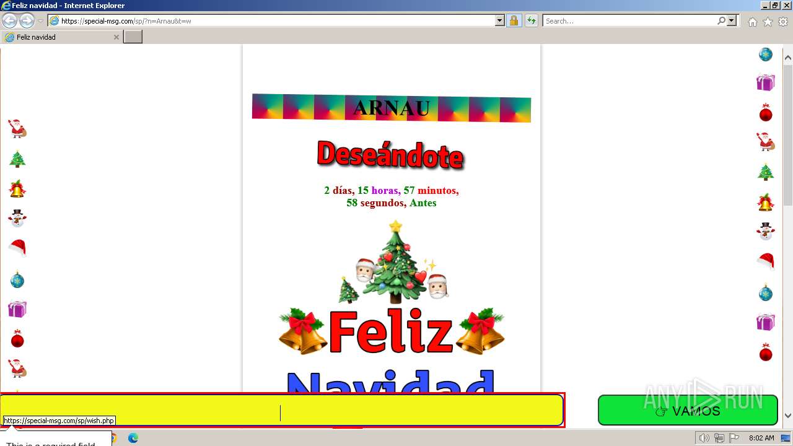
Task: Open the Tools gear icon
Action: coord(783,22)
